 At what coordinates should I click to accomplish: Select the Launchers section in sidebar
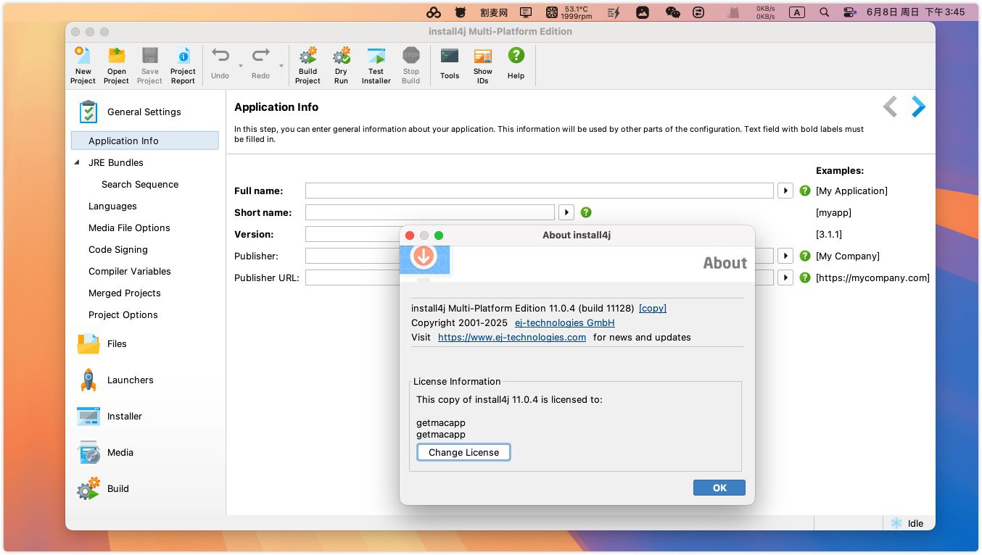(130, 380)
